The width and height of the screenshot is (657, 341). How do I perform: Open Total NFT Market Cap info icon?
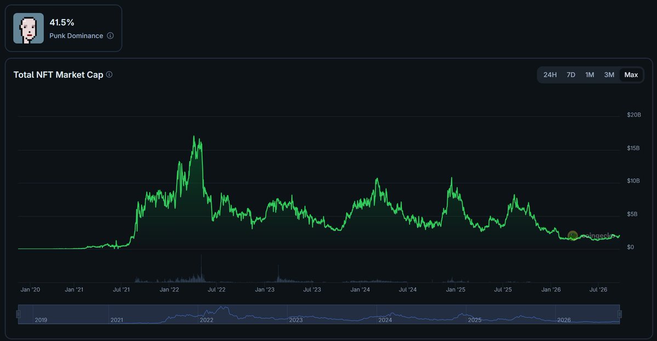(110, 74)
